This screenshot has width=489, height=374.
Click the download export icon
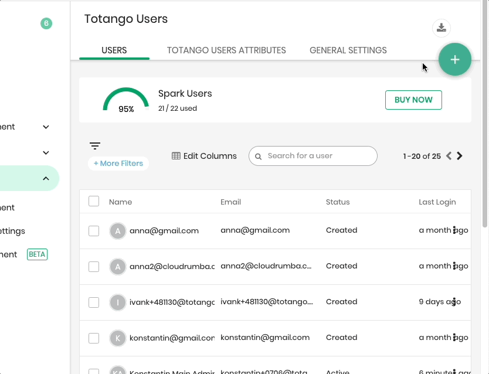442,28
